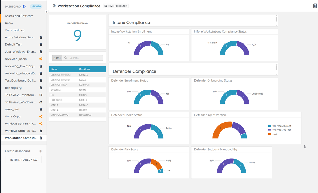318x193 pixels.
Task: Open the Assets and Software dashboard
Action: [x=19, y=16]
